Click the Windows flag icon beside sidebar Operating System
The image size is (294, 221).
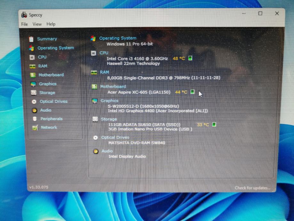(31, 48)
